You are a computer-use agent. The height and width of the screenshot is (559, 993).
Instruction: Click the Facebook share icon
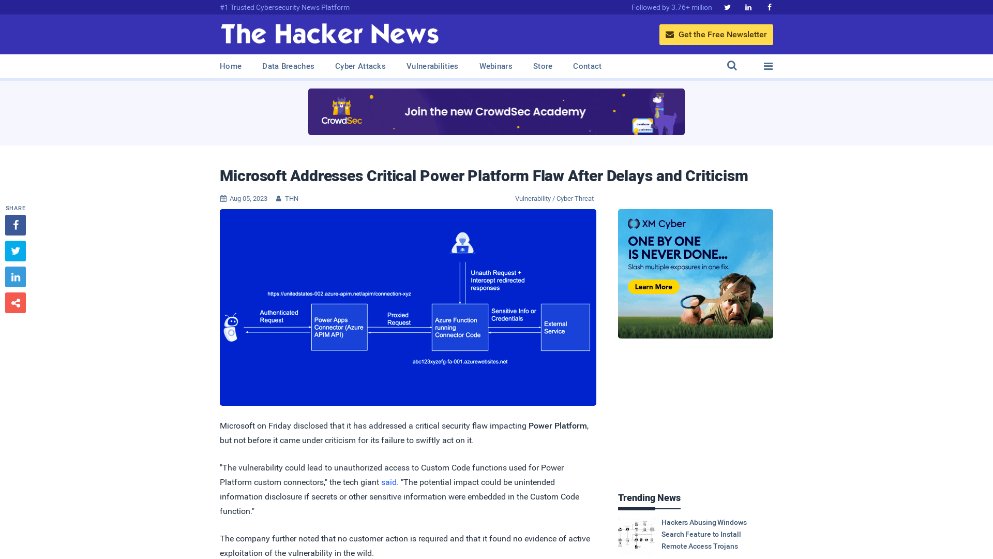point(15,225)
